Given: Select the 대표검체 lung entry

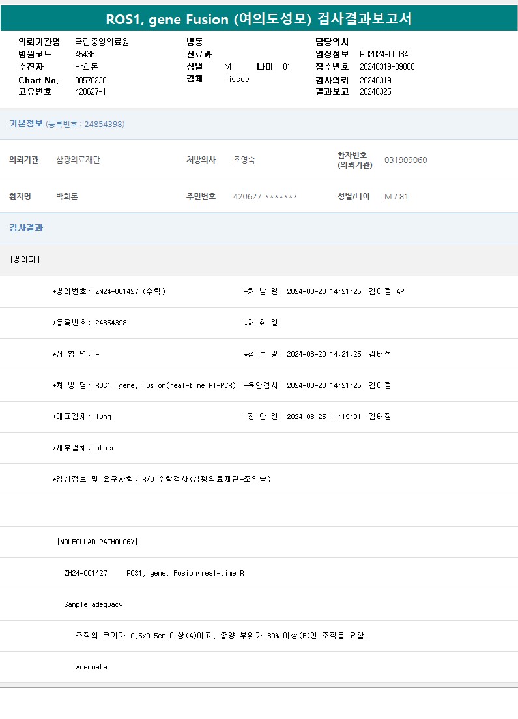Looking at the screenshot, I should click(103, 417).
